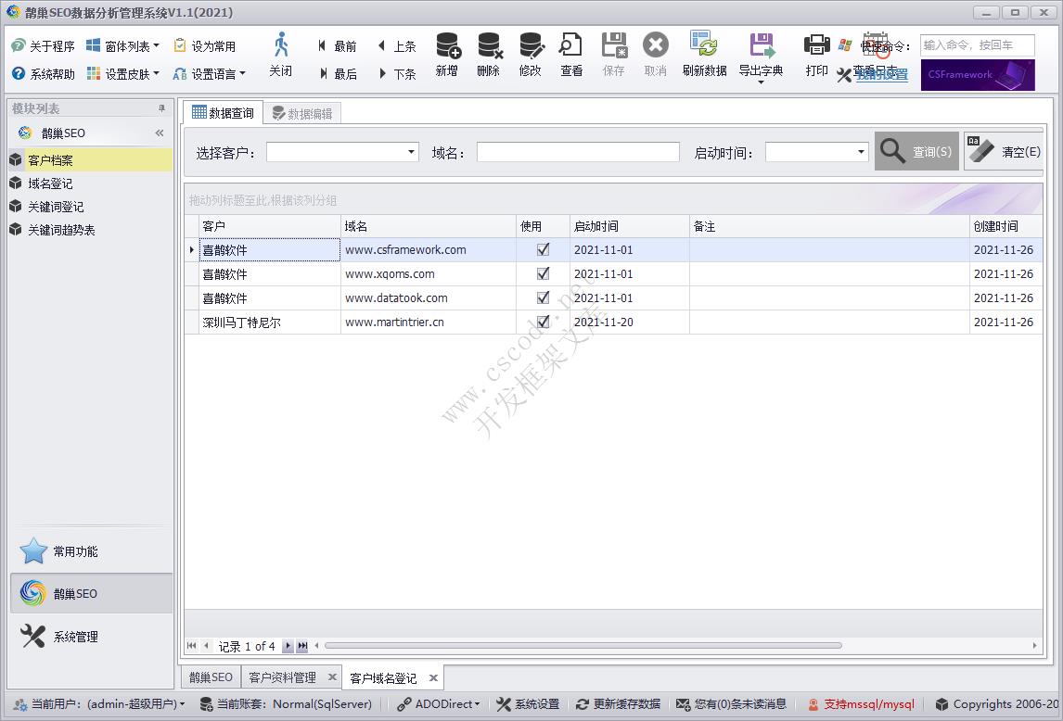Click the 查询(S) search button
This screenshot has height=721, width=1063.
tap(916, 152)
